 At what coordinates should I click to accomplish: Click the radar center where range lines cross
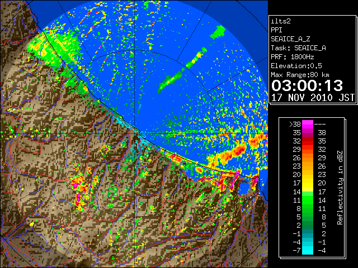coord(135,133)
